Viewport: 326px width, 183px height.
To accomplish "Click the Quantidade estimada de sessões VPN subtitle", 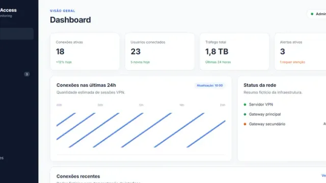I will (x=91, y=93).
